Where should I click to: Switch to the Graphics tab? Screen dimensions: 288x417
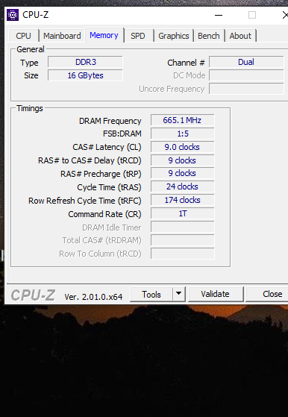[174, 36]
